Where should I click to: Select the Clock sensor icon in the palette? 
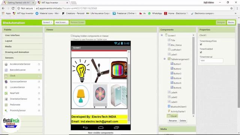pos(6,76)
